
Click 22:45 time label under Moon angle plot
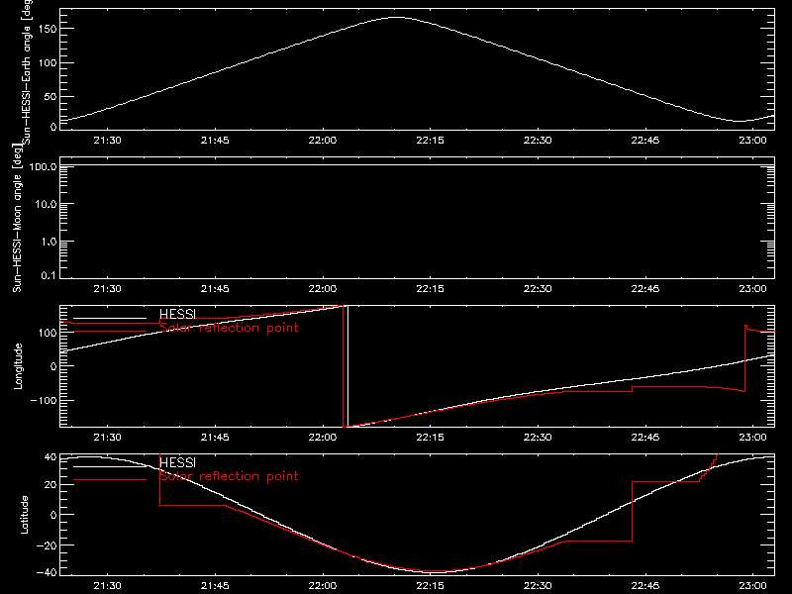645,289
